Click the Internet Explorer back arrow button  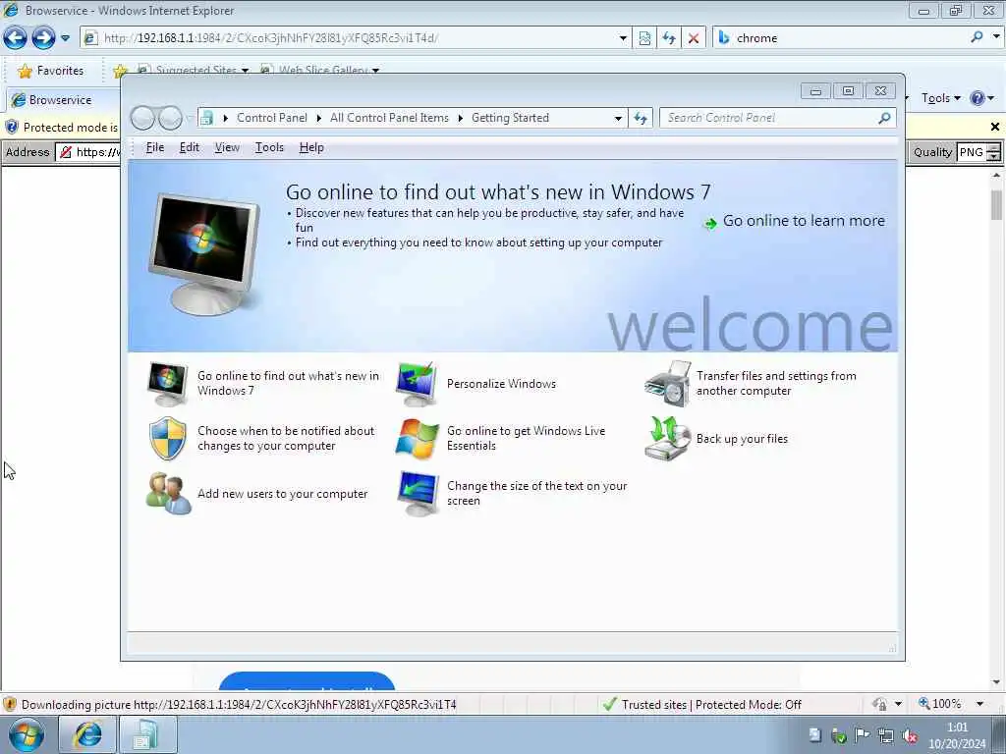tap(16, 38)
